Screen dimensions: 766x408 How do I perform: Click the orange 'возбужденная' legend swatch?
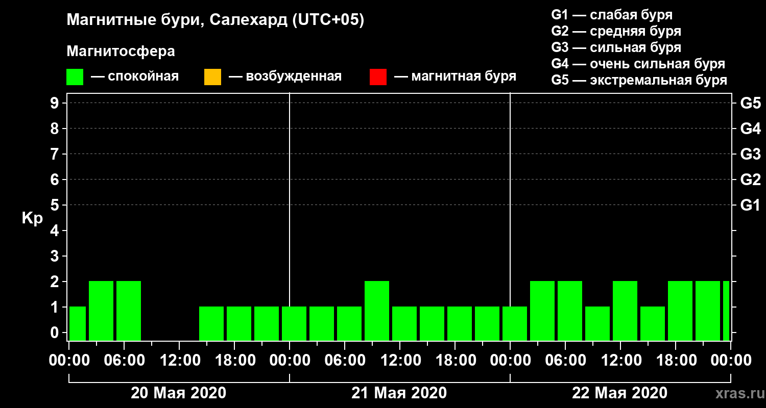[x=212, y=77]
